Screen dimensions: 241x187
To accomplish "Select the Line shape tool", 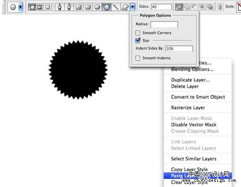I will click(x=116, y=7).
